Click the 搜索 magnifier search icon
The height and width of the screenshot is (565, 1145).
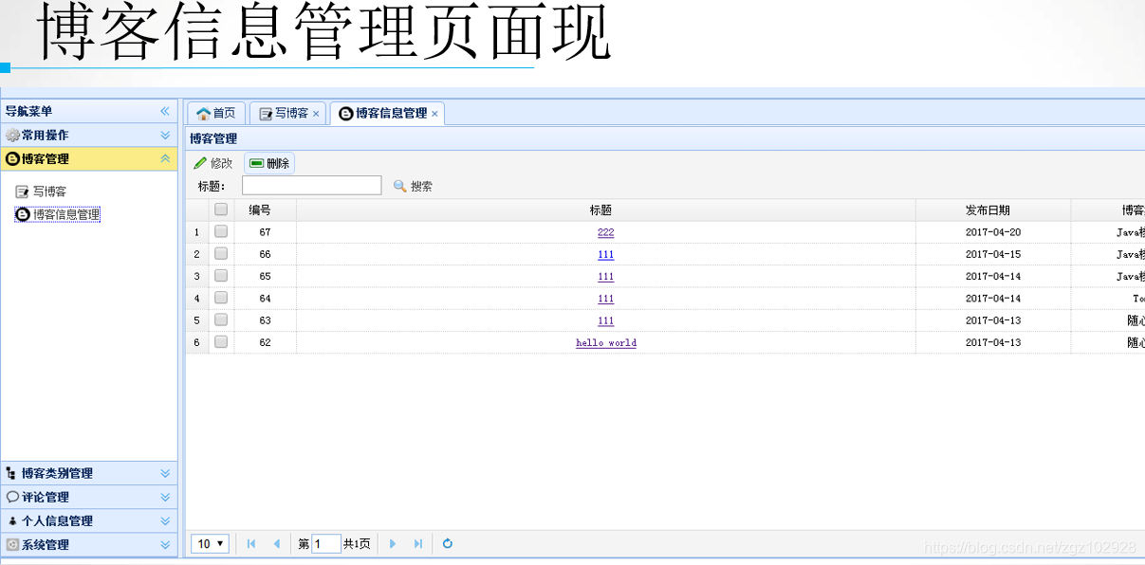(x=399, y=185)
